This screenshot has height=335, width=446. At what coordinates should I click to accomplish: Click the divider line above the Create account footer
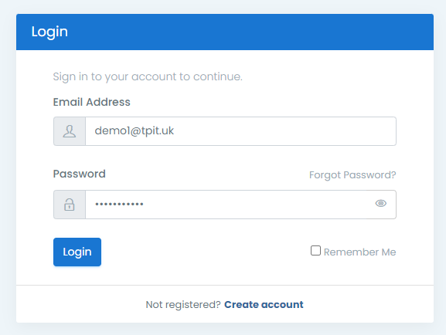pyautogui.click(x=225, y=285)
